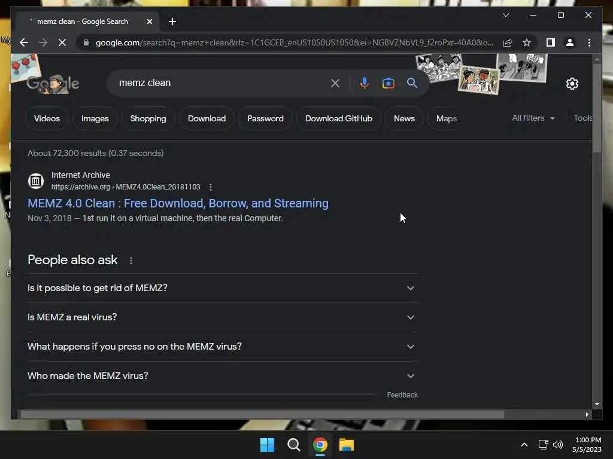613x459 pixels.
Task: View site information via lock icon
Action: coord(86,42)
